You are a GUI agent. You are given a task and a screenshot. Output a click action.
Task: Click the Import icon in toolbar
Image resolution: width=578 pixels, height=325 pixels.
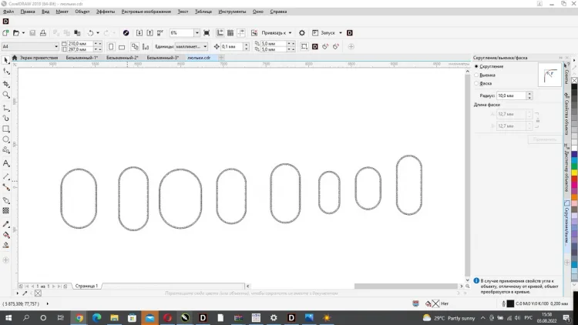(139, 33)
